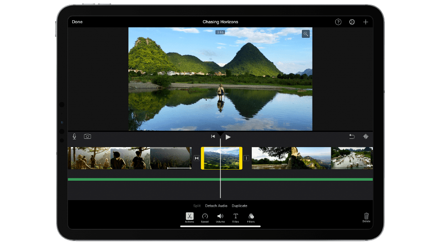This screenshot has width=440, height=245.
Task: Tap the zoom magnifier on the viewer
Action: (x=305, y=34)
